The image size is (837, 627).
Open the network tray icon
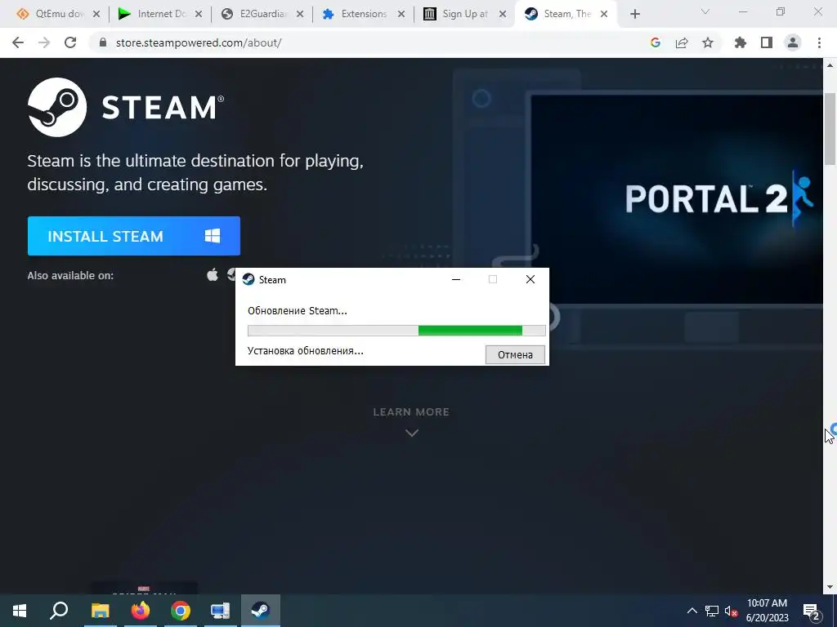[x=712, y=611]
